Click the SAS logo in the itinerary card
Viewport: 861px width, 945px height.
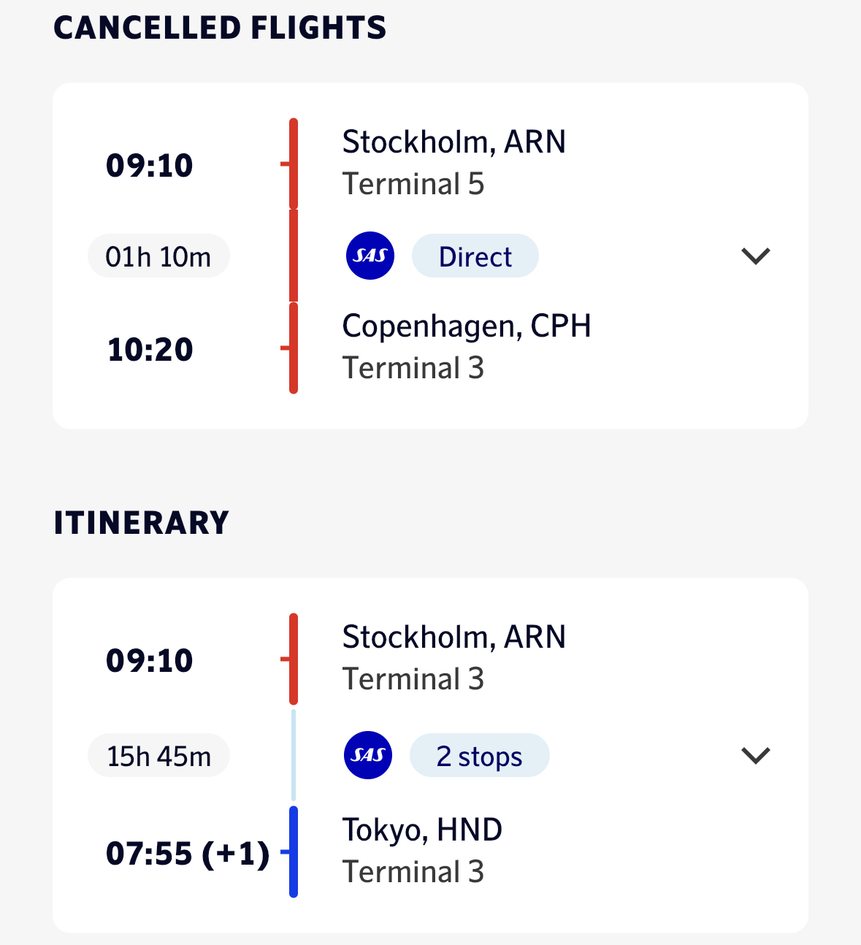368,755
